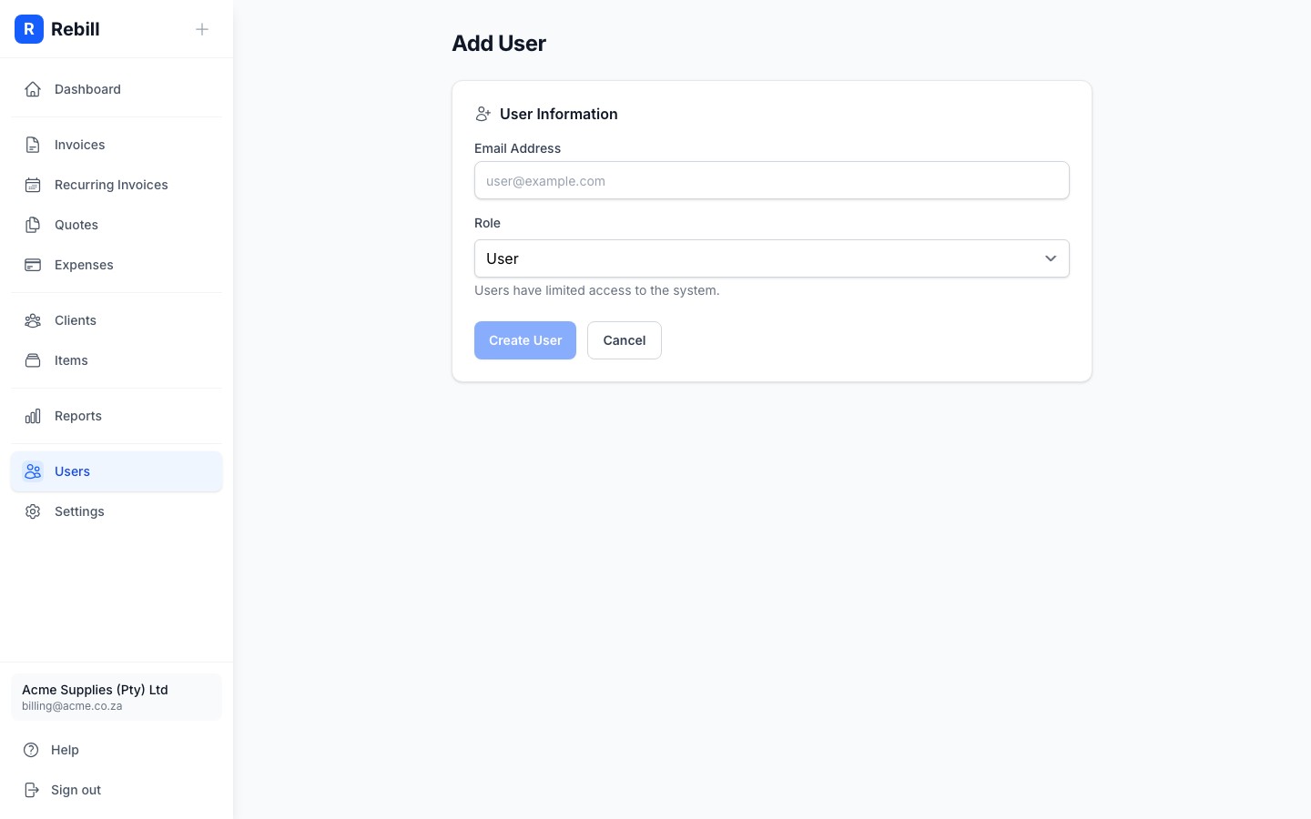This screenshot has width=1311, height=819.
Task: Click the Users people icon in the sidebar
Action: point(33,471)
